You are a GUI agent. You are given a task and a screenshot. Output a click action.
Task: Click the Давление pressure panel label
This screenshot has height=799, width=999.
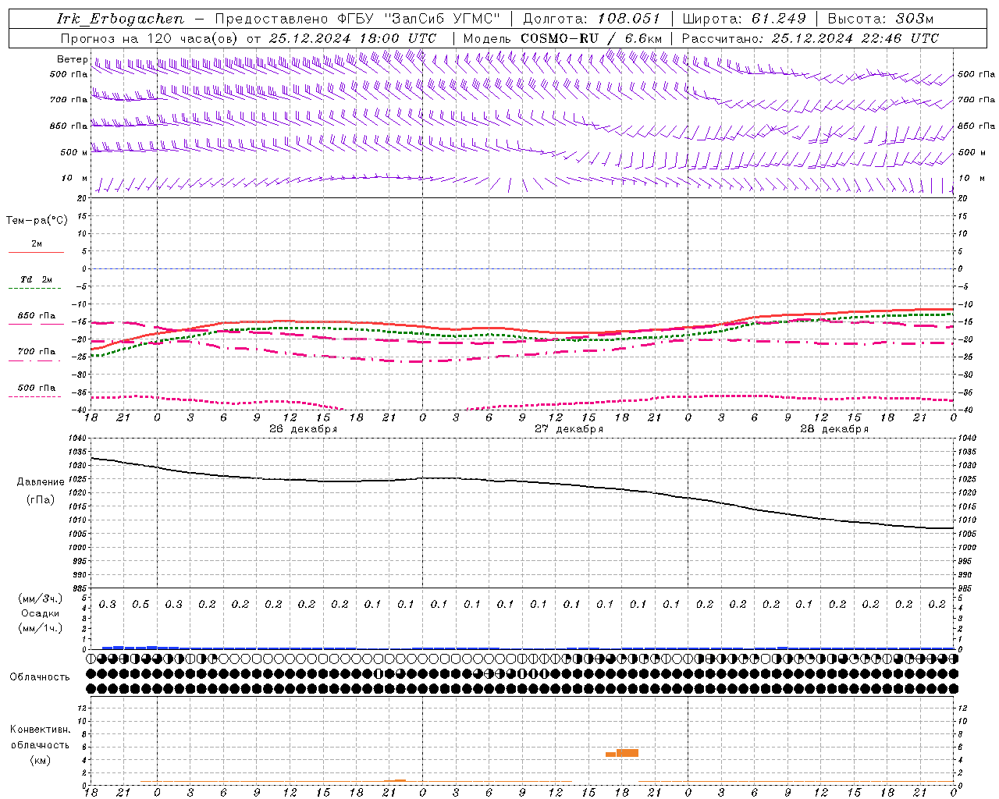pyautogui.click(x=41, y=482)
